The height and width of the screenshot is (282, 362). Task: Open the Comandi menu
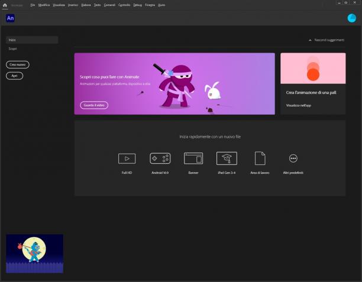point(109,5)
